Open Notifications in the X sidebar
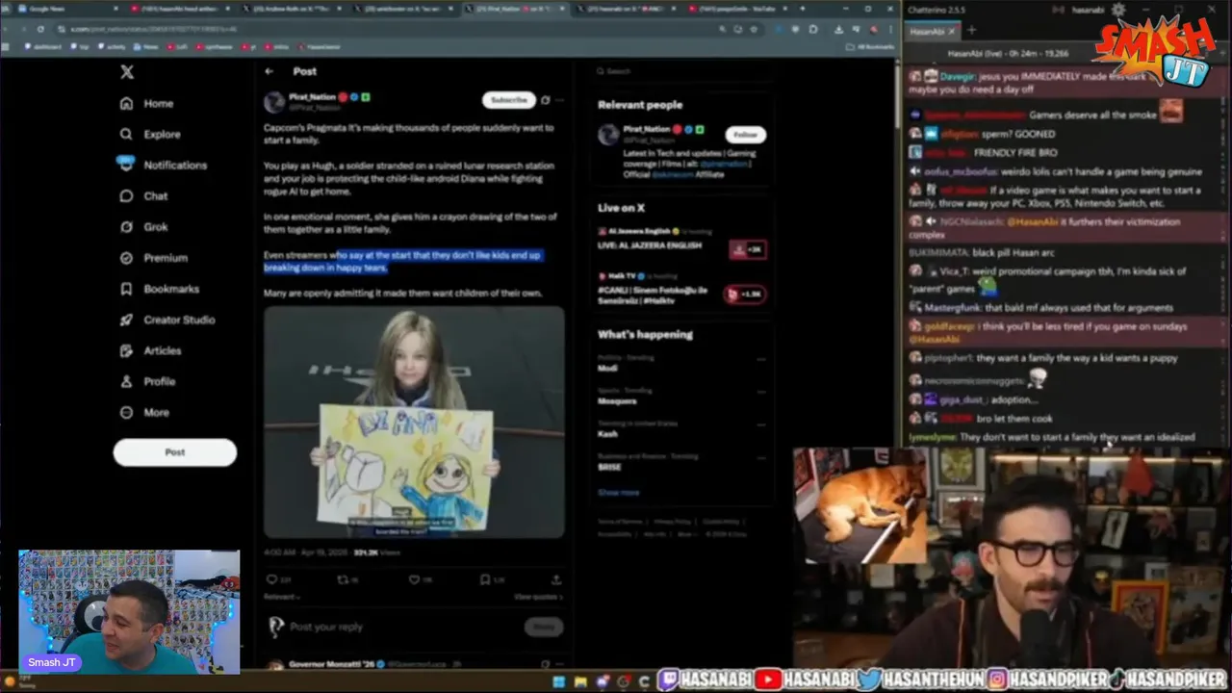 pos(163,165)
